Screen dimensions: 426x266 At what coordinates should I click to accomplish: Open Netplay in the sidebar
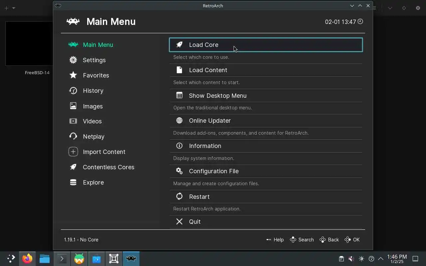click(94, 137)
